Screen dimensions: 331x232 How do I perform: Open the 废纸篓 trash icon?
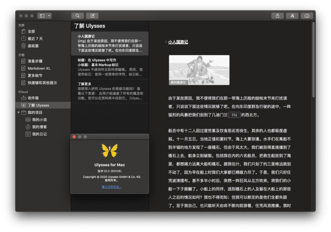23,46
